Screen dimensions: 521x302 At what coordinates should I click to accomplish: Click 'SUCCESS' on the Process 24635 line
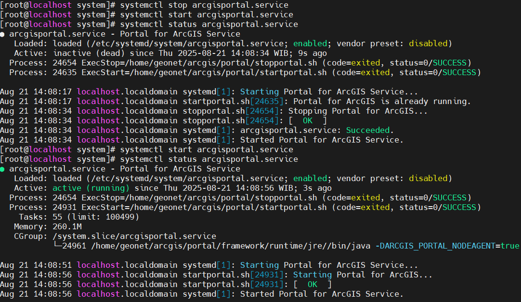(x=459, y=72)
